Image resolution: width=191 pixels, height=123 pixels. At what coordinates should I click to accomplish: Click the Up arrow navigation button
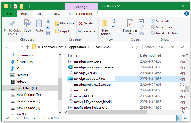coord(27,47)
